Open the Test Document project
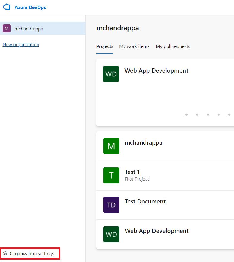Image resolution: width=234 pixels, height=262 pixels. [x=145, y=202]
